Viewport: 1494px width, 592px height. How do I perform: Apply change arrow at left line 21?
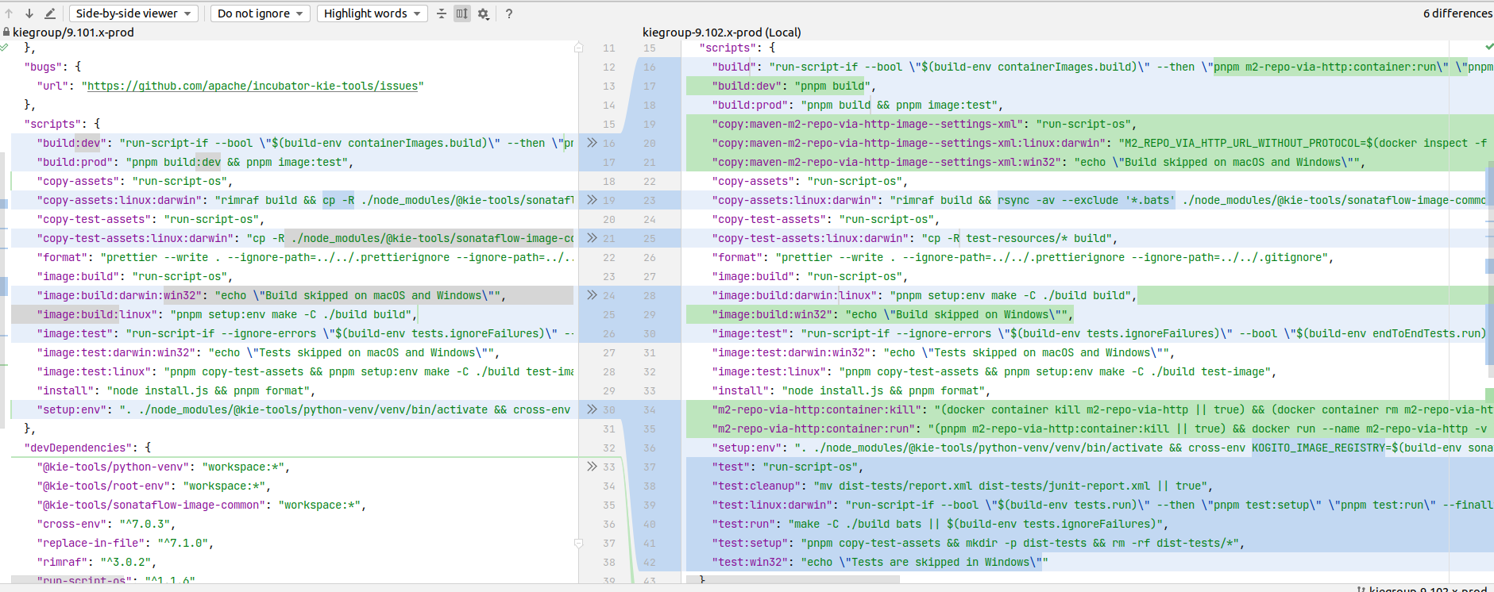point(592,238)
